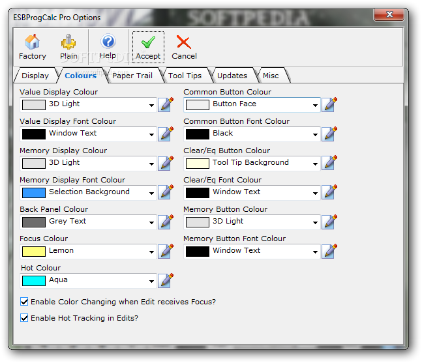This screenshot has height=363, width=422.
Task: Open the Paper Trail tab
Action: coord(132,76)
